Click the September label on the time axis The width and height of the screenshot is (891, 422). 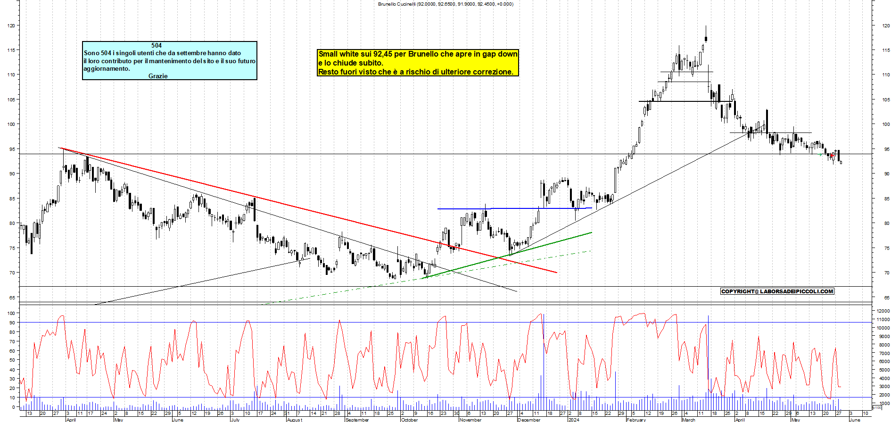(357, 420)
